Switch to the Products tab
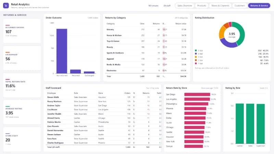 click(x=202, y=5)
